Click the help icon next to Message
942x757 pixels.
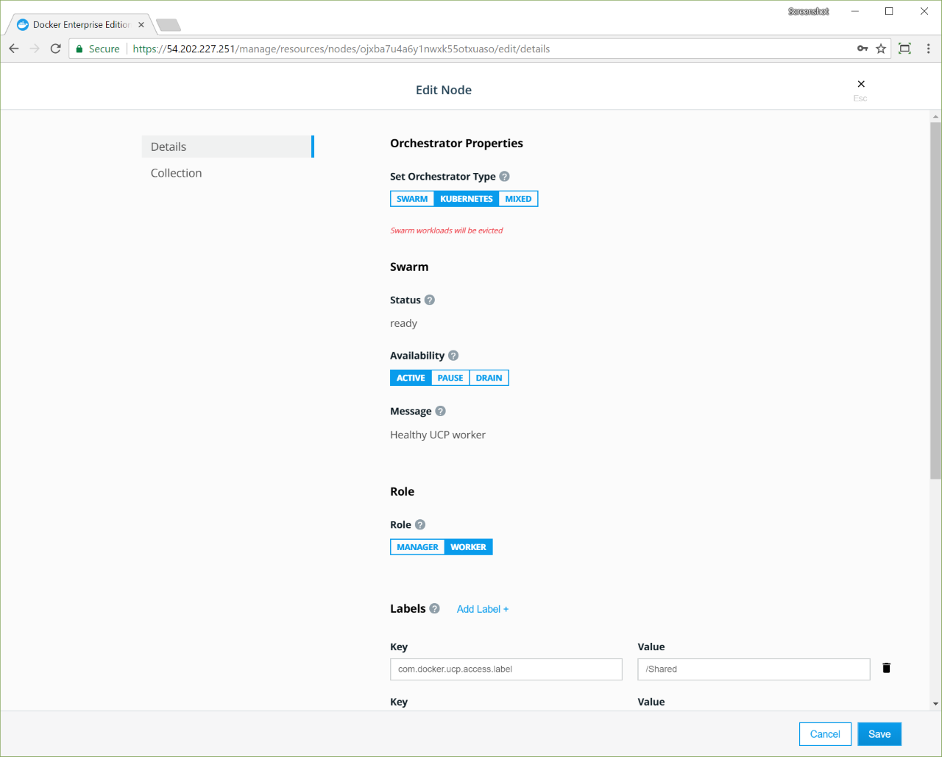point(440,412)
